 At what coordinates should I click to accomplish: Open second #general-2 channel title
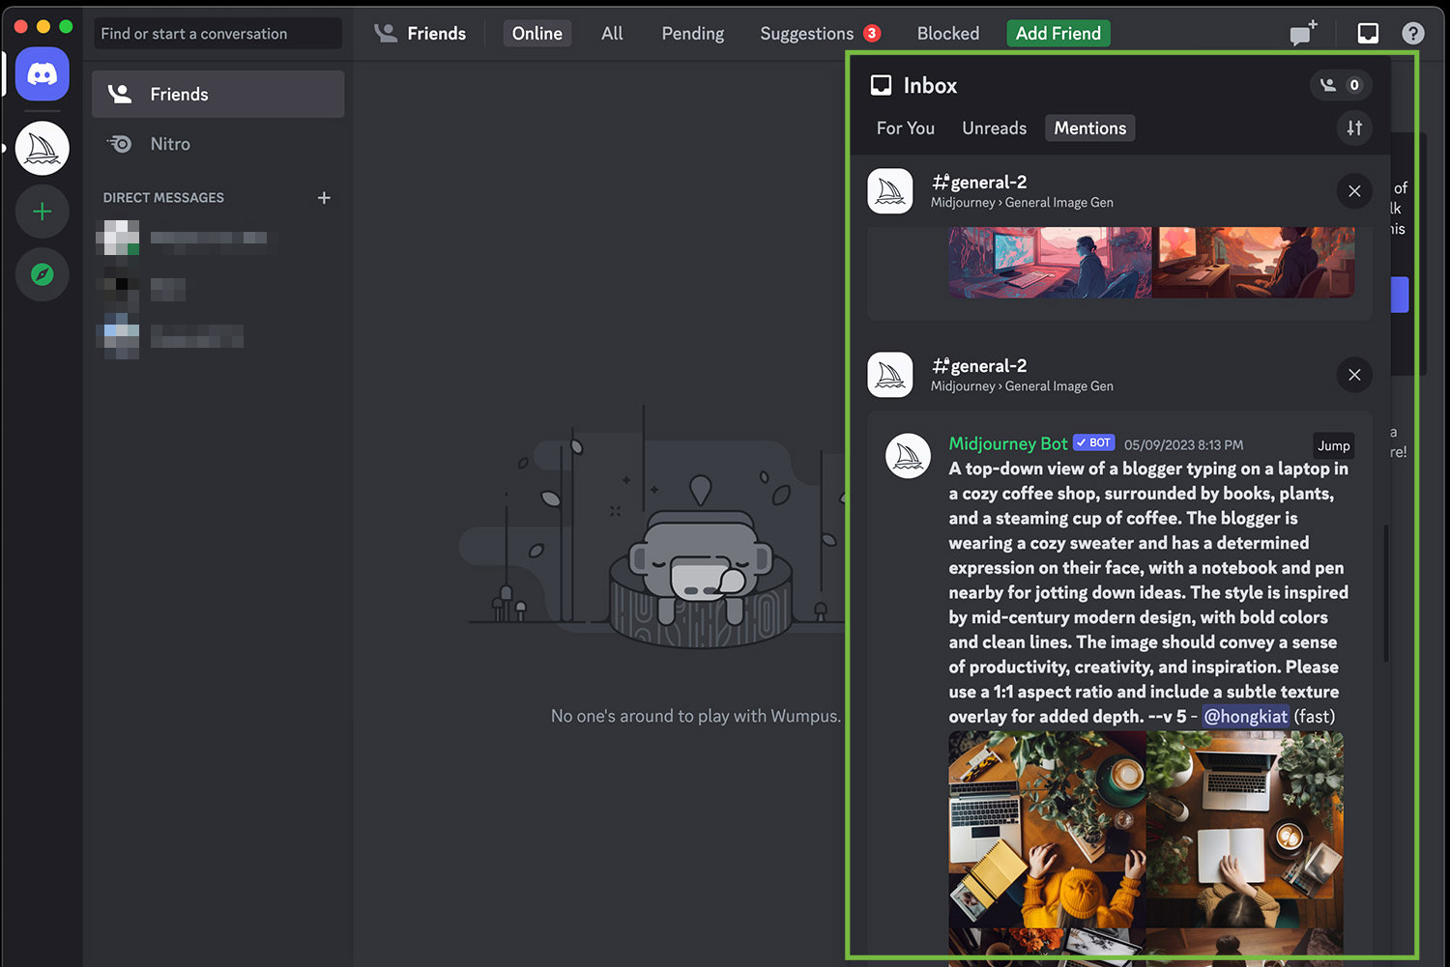pos(979,365)
